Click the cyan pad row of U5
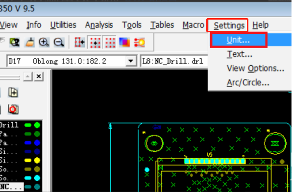 pyautogui.click(x=215, y=161)
